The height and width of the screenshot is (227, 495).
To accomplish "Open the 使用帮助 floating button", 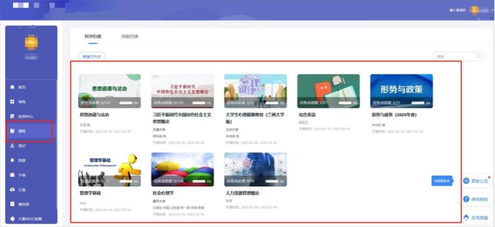I will pos(476,199).
